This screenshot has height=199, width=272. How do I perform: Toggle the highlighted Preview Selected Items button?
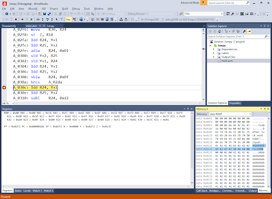[x=250, y=31]
